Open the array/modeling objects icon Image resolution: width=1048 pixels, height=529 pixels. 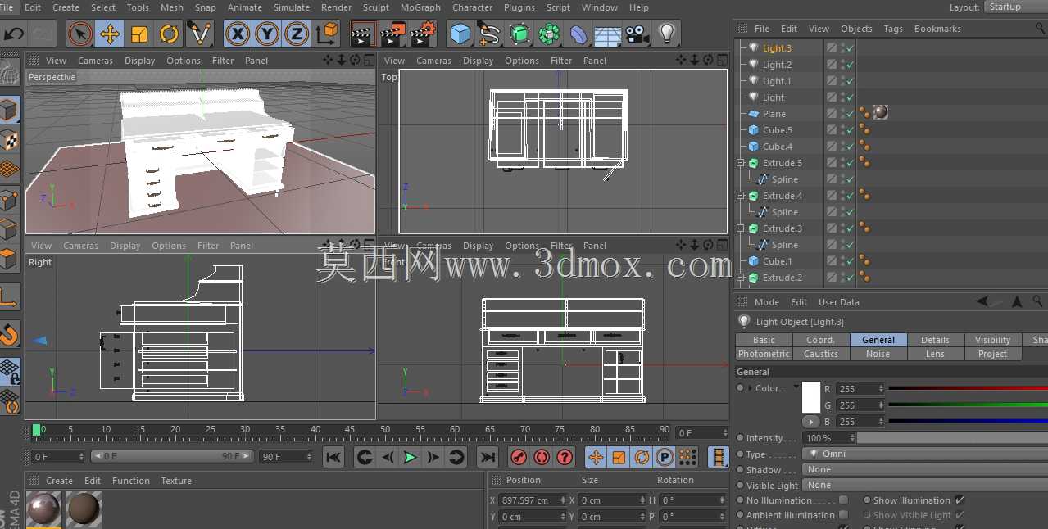click(x=549, y=34)
